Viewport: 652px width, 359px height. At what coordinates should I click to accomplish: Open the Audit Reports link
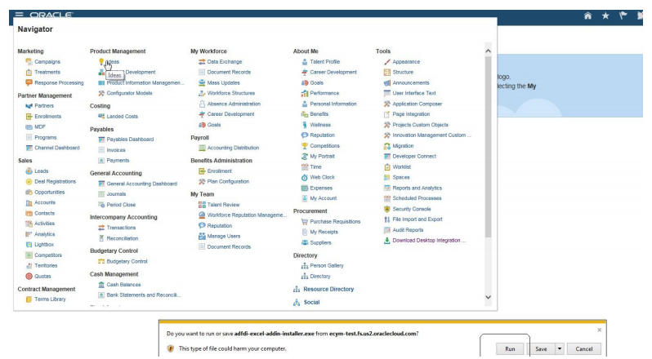(408, 230)
